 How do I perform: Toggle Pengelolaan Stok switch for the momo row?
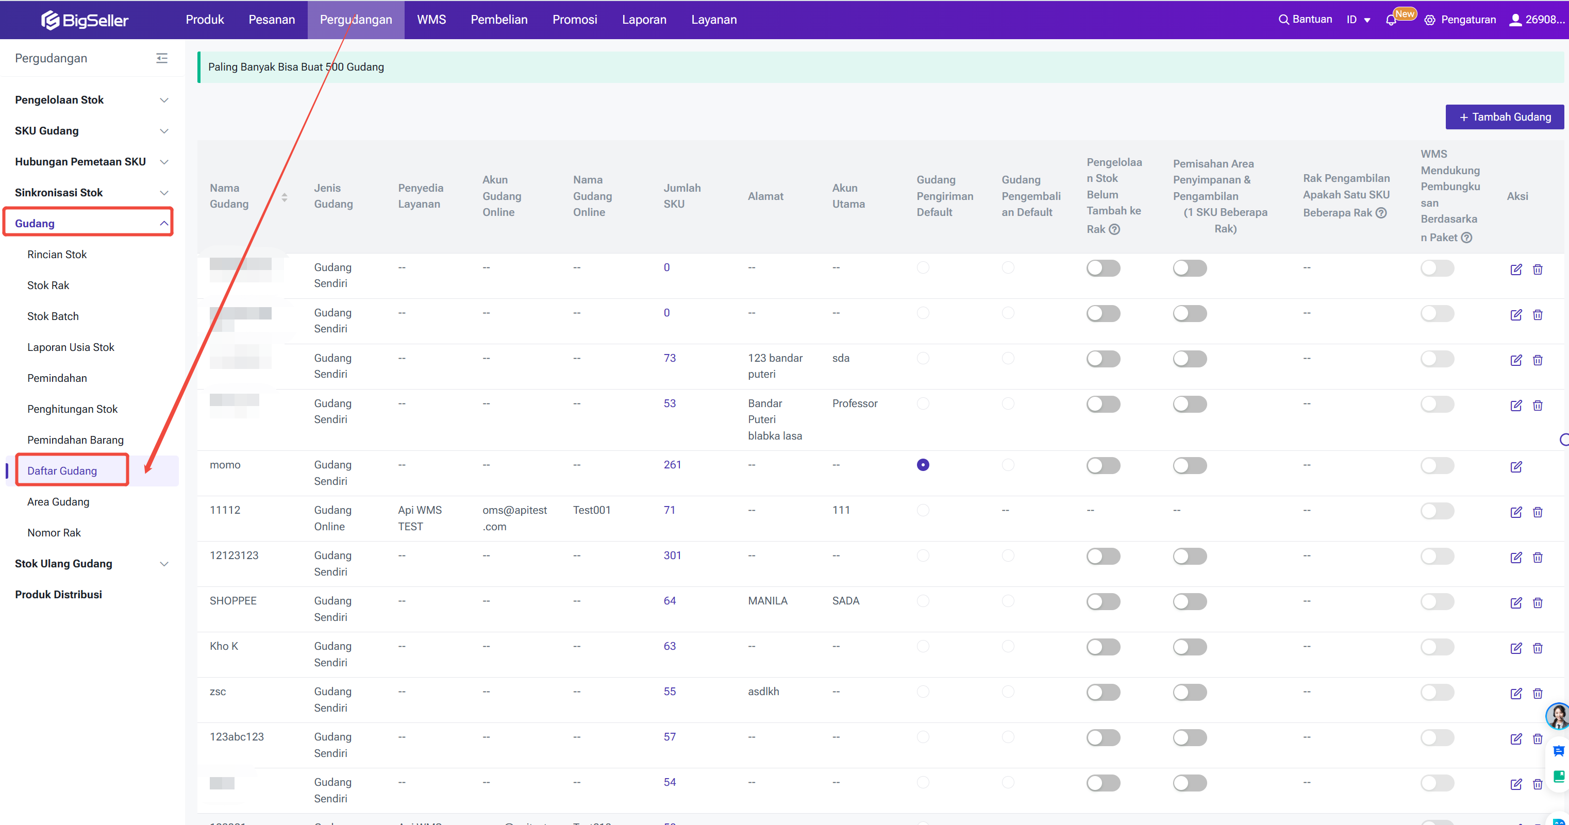pos(1103,466)
